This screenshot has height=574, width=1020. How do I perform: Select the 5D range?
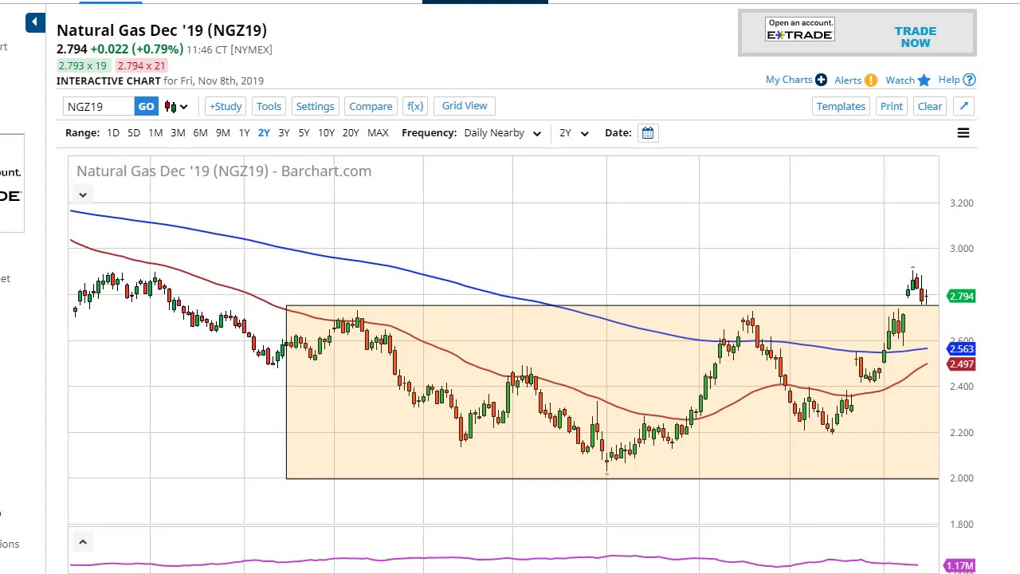[x=134, y=133]
